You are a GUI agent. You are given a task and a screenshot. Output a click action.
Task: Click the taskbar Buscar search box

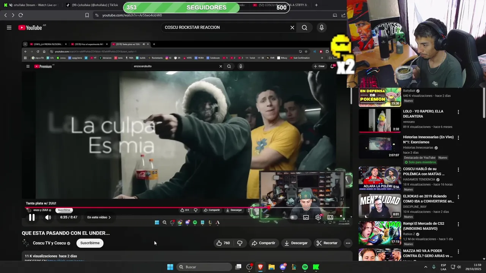pos(205,267)
